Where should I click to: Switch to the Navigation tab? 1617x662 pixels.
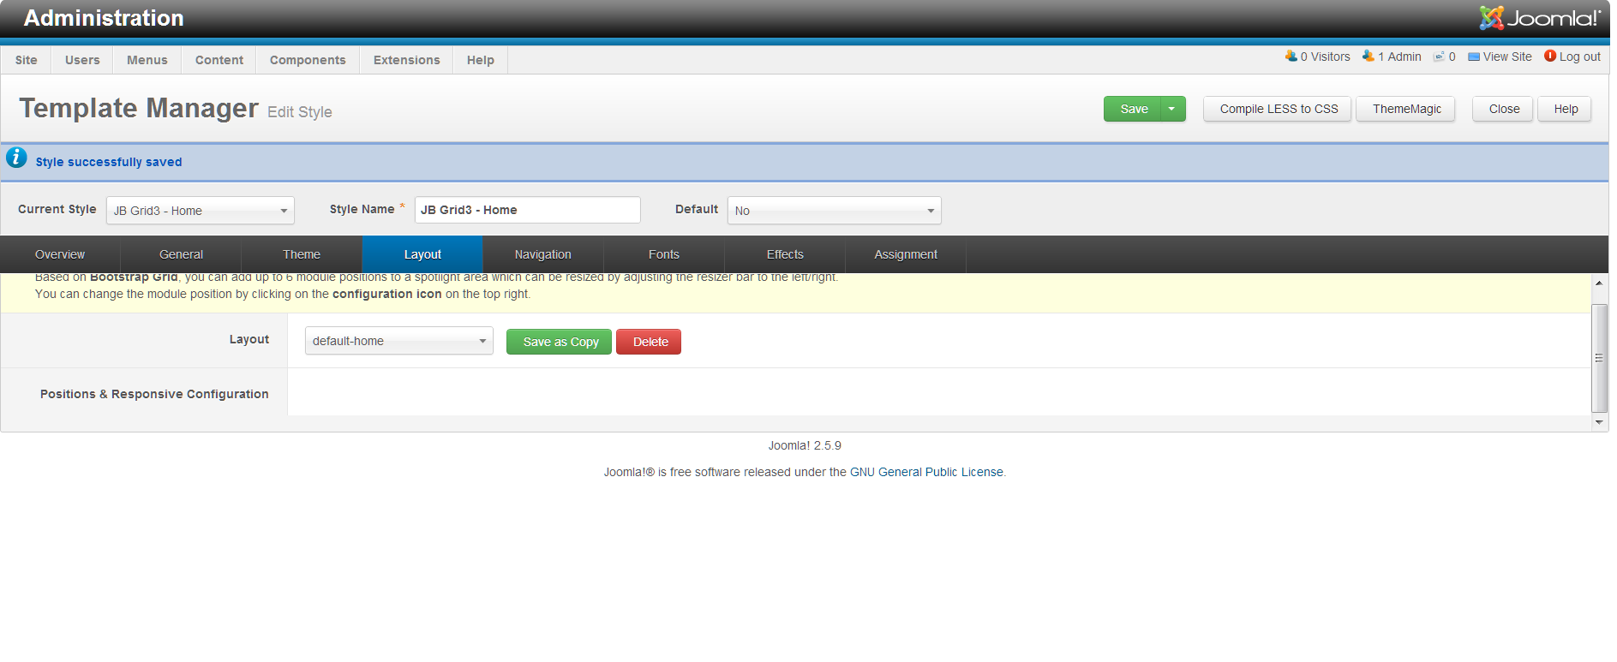point(543,254)
